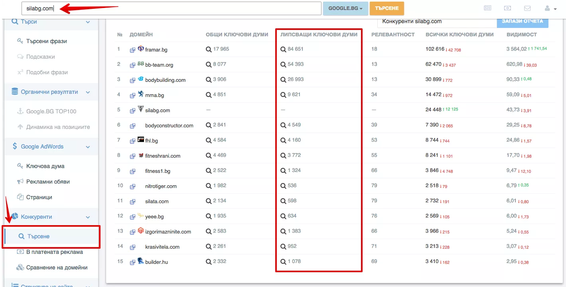Viewport: 566px width, 287px height.
Task: Open Подобни фрази in sidebar
Action: click(47, 72)
